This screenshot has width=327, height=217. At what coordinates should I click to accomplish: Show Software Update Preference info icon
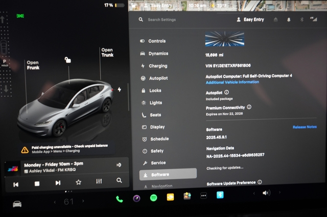(260, 182)
